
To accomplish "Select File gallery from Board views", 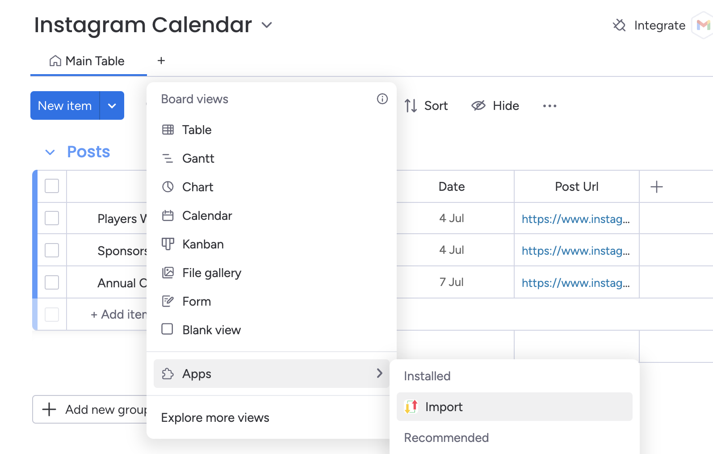I will (x=272, y=273).
